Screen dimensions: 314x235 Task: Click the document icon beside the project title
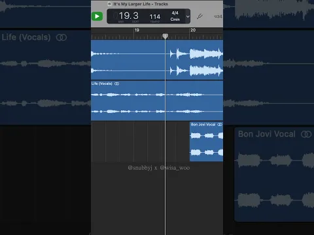[109, 4]
